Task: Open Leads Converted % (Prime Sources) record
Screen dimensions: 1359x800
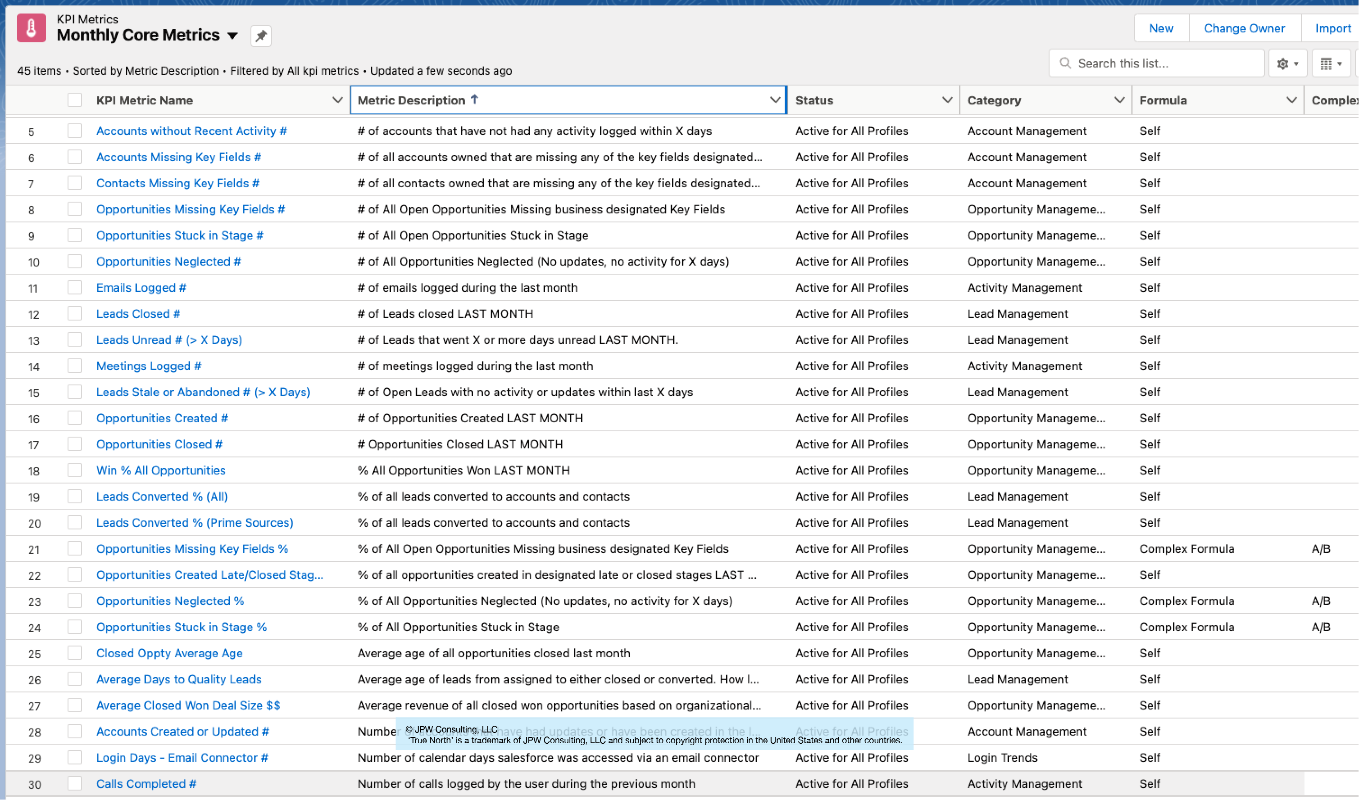Action: click(195, 523)
